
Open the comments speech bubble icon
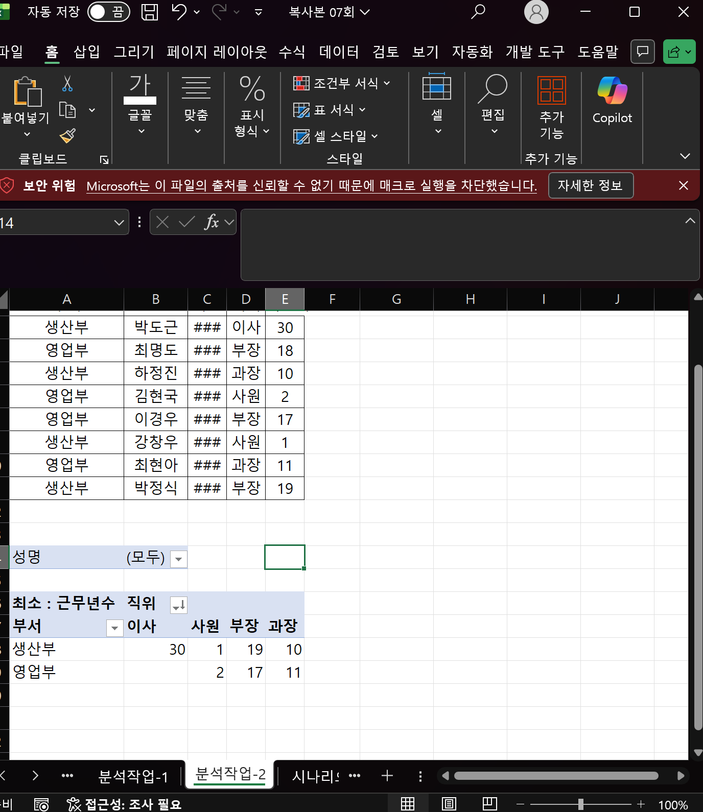click(643, 52)
